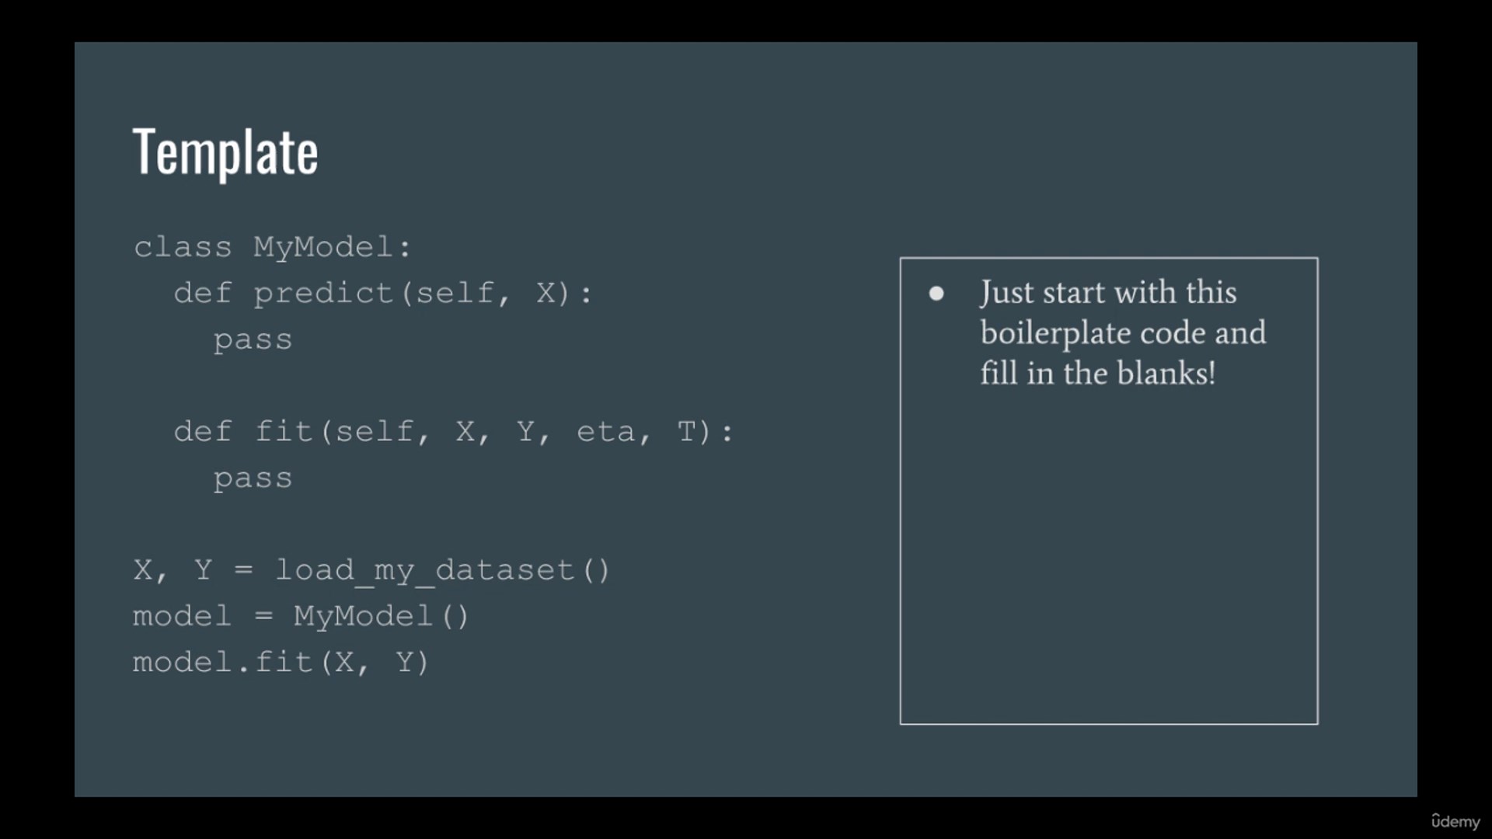Click the word MyModel in class definition
The height and width of the screenshot is (839, 1492).
(x=323, y=248)
